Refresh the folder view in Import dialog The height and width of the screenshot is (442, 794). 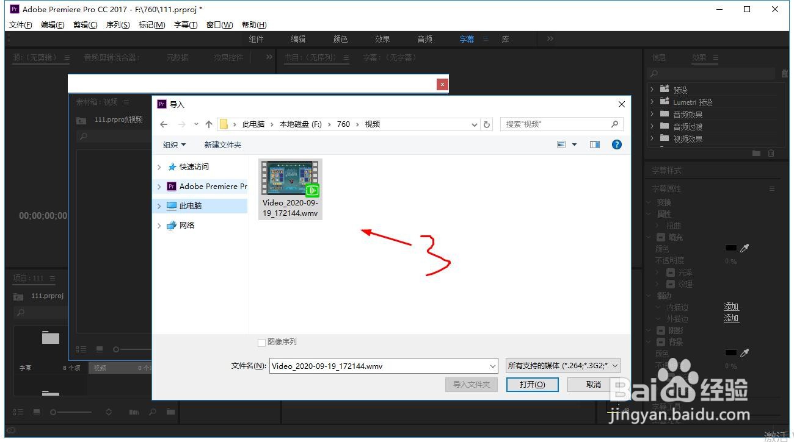[487, 124]
